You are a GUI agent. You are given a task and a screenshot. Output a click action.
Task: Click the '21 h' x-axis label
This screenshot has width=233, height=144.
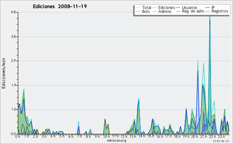203,136
